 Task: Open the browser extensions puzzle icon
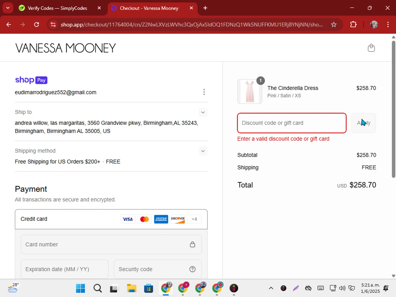(353, 25)
